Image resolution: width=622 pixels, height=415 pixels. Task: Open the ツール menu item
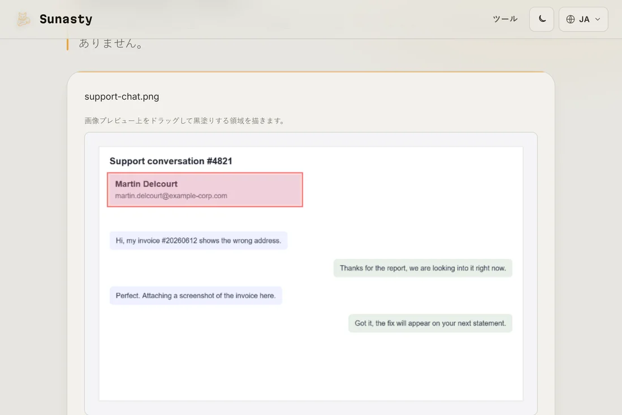[x=505, y=19]
